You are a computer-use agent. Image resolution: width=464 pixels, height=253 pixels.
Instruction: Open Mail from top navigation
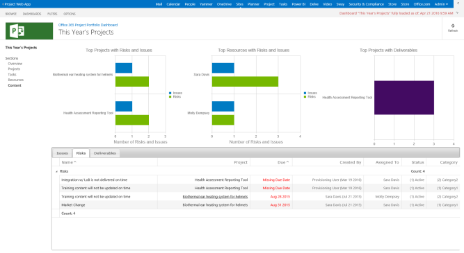point(159,4)
